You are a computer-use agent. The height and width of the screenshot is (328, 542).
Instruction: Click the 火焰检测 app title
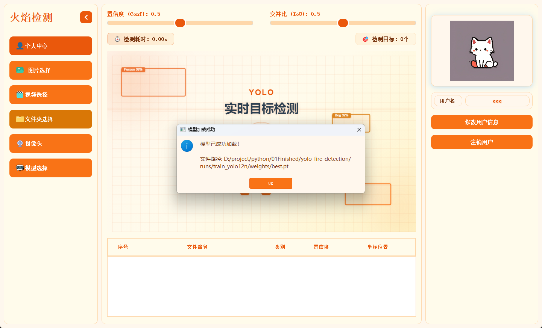click(x=31, y=17)
